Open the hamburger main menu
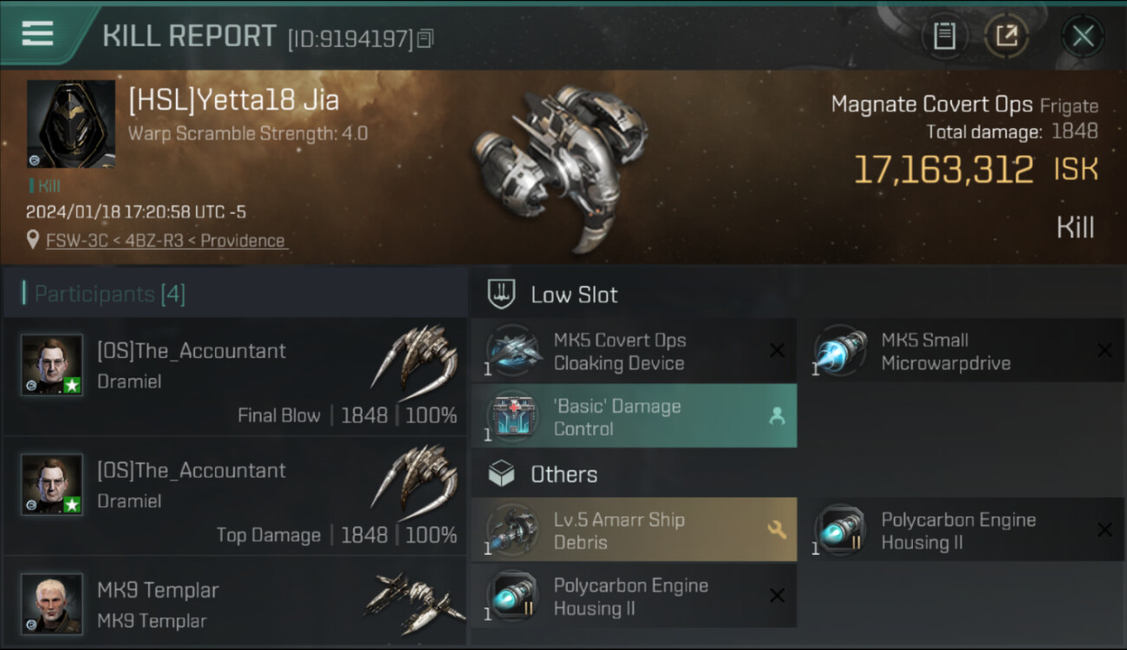Screen dimensions: 1127x650 (x=37, y=34)
